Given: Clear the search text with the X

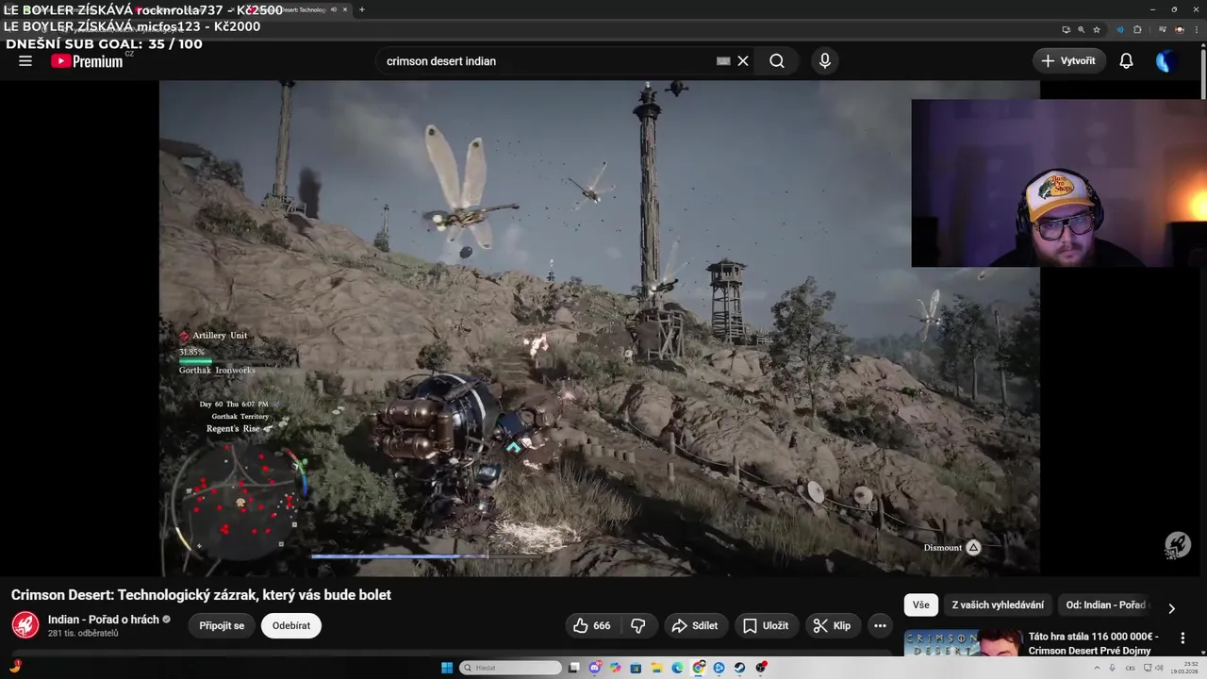Looking at the screenshot, I should pos(743,60).
